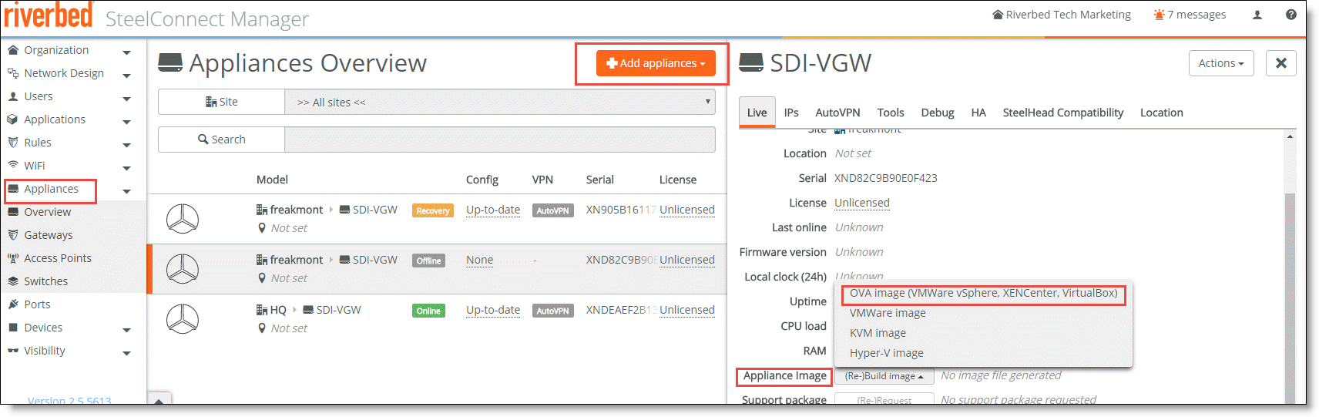Click the Recovery status badge
Viewport: 1319px width, 417px height.
coord(433,210)
